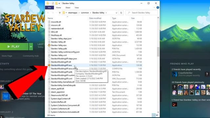
Task: Switch to large icons view layout
Action: [157, 115]
